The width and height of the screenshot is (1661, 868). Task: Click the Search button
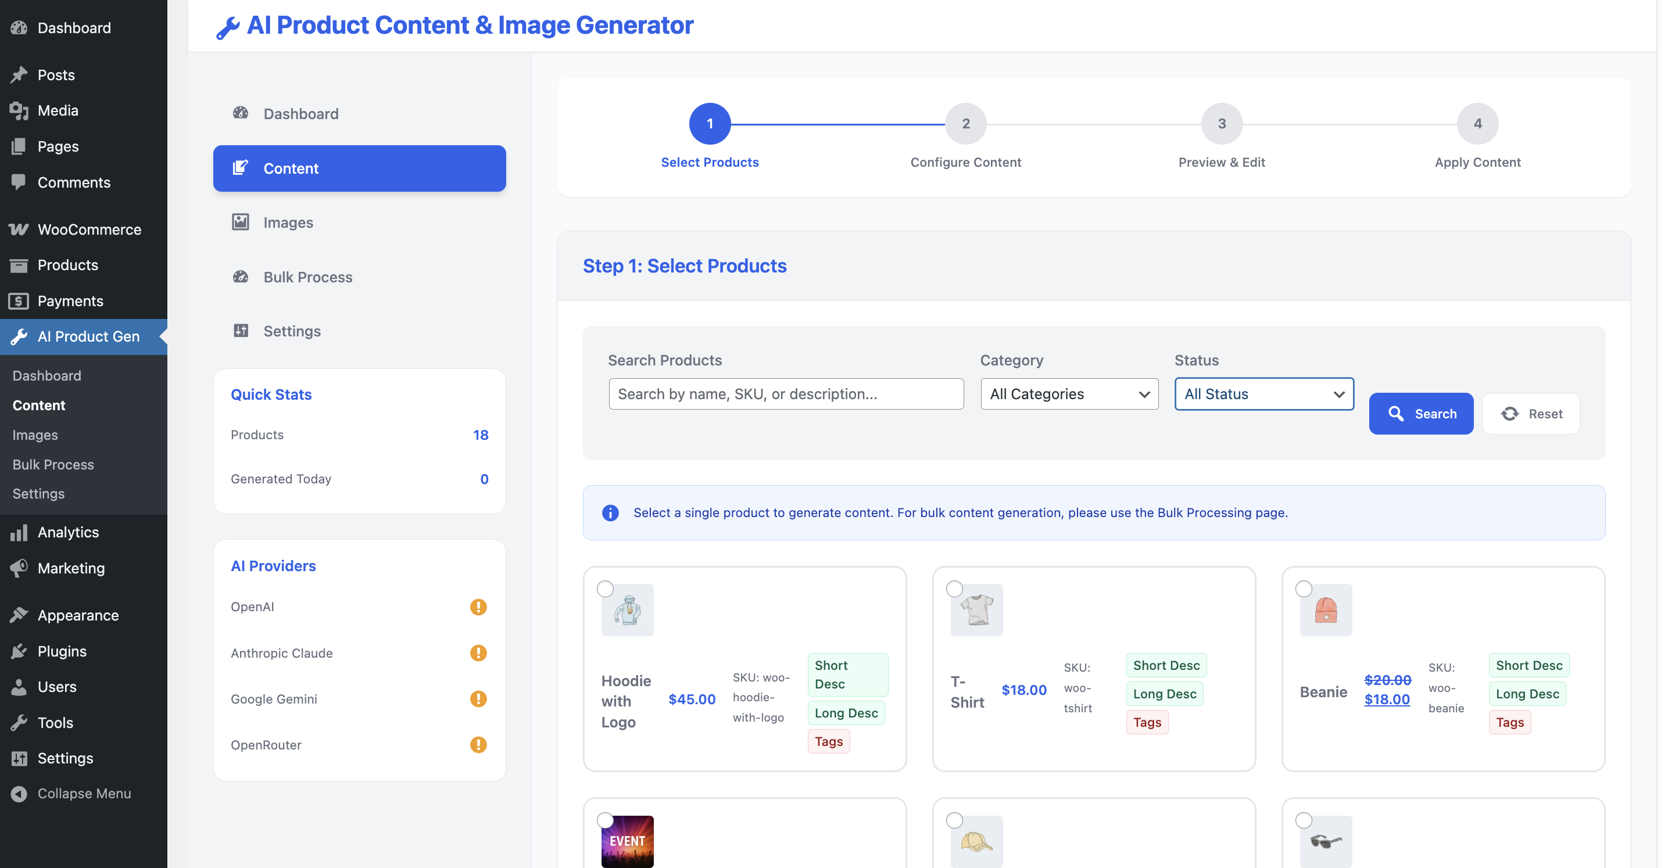pos(1420,413)
